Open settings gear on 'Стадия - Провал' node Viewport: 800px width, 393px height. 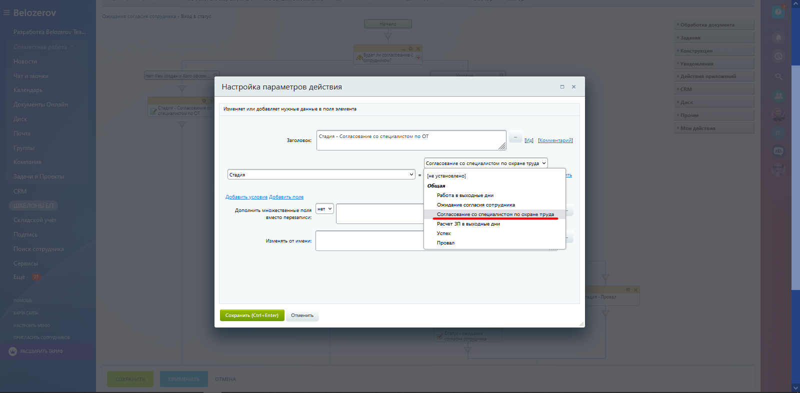[x=628, y=289]
